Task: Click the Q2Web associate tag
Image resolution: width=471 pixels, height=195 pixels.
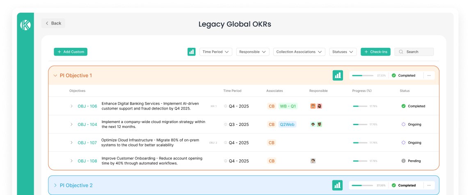Action: (x=287, y=124)
